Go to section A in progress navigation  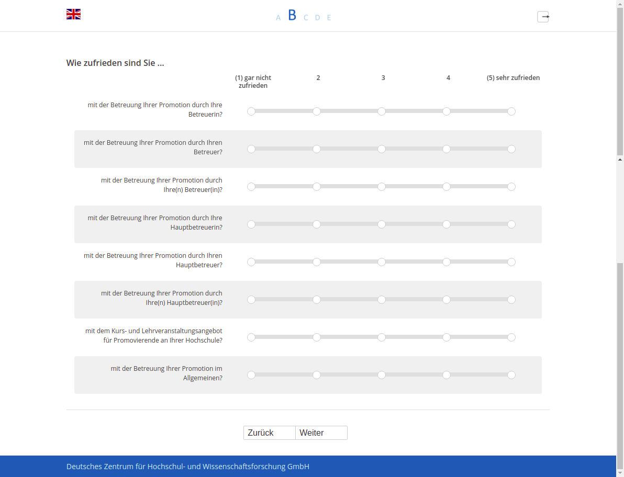278,17
